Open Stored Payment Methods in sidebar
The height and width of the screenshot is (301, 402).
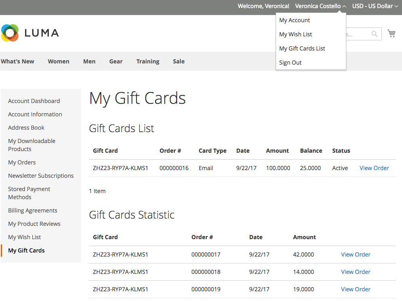(29, 193)
